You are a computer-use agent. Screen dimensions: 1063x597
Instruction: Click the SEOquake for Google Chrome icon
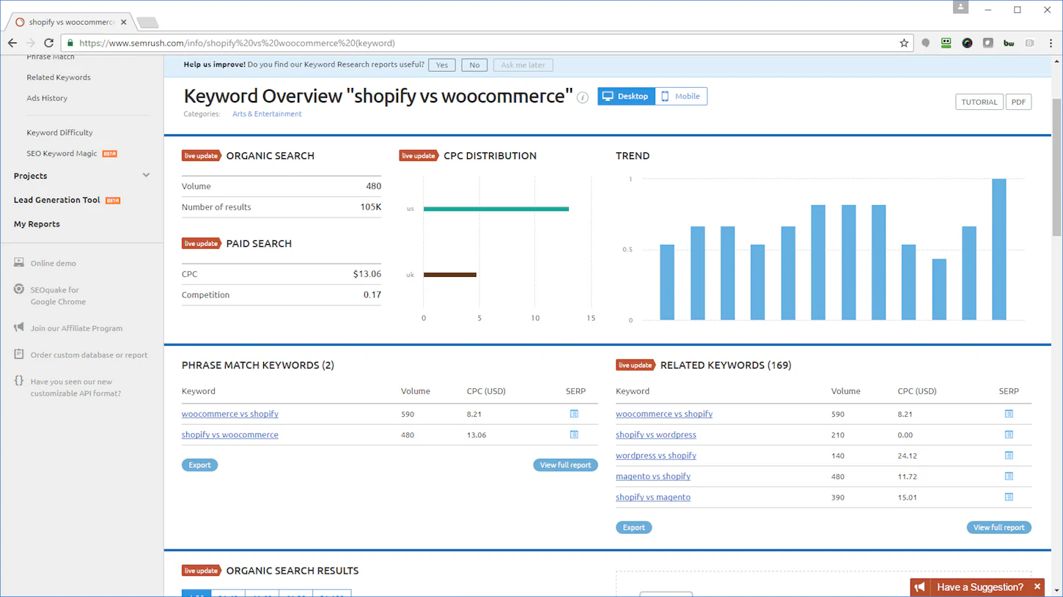coord(19,289)
